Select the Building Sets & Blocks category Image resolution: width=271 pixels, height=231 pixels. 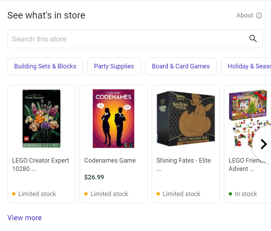45,66
